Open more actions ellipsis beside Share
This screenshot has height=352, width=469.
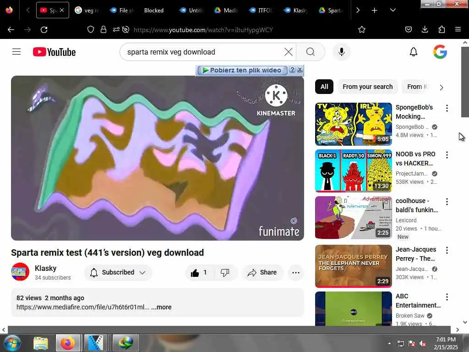click(295, 272)
